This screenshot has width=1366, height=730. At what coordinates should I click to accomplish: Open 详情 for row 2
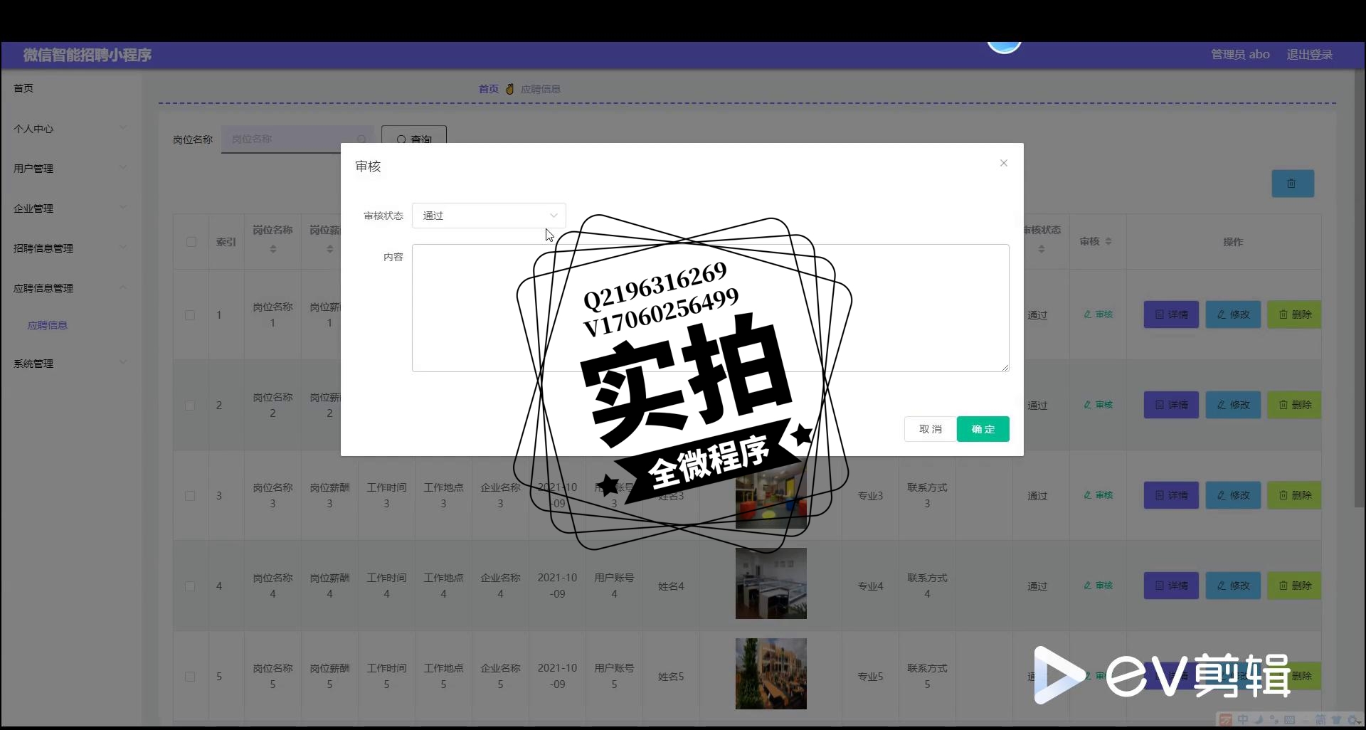[1171, 405]
